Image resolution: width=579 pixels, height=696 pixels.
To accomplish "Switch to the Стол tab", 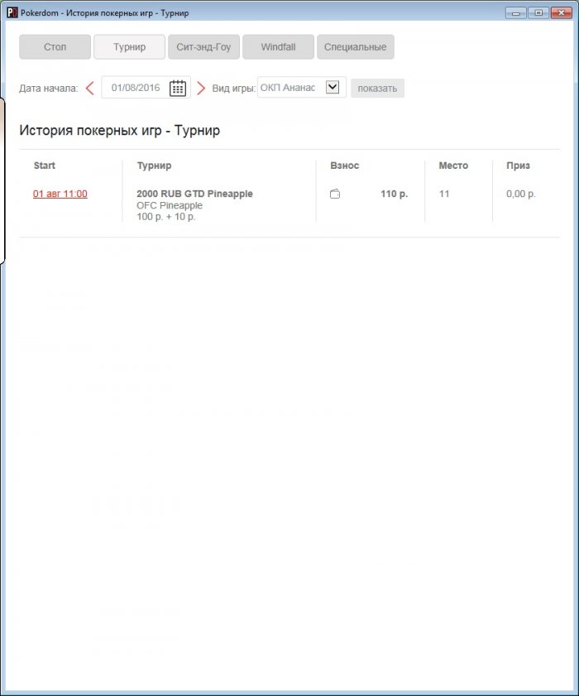I will tap(55, 47).
